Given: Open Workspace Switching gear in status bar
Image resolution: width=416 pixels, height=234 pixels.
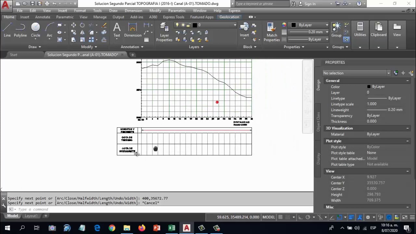Looking at the screenshot, I should pyautogui.click(x=368, y=217).
